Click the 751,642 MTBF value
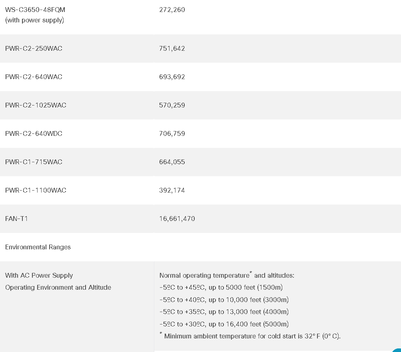 pos(172,48)
